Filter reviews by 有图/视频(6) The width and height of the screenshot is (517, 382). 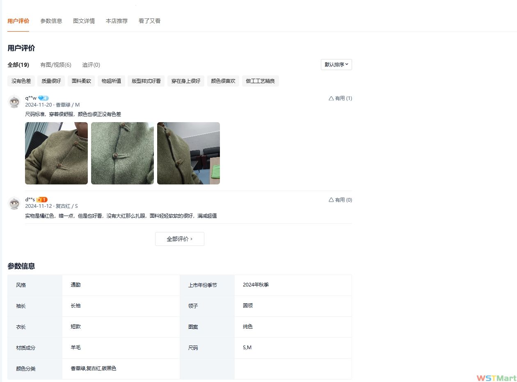tap(56, 65)
